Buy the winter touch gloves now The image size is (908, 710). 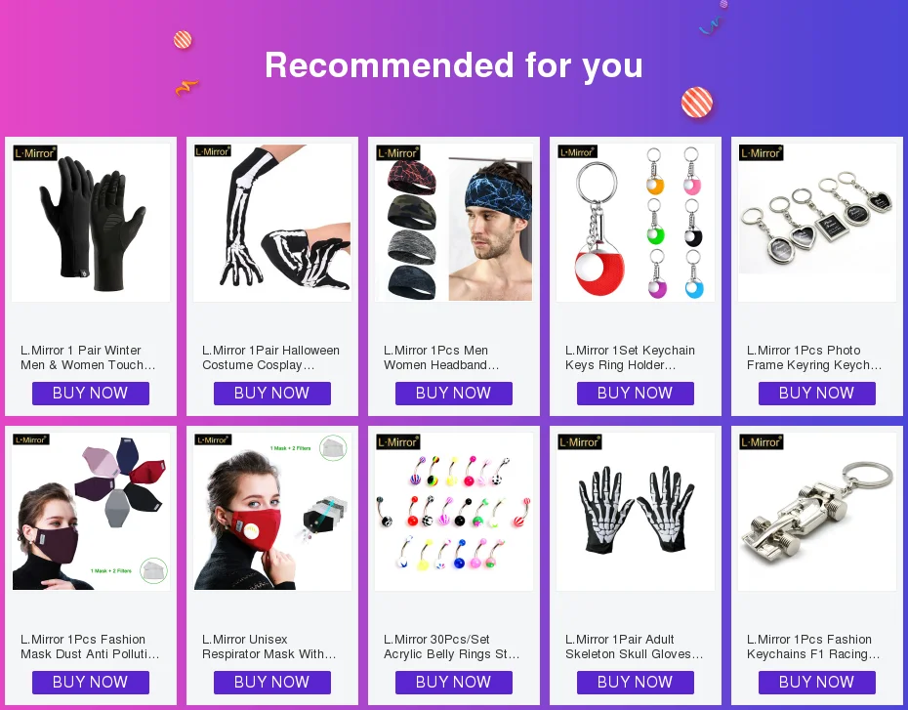[91, 394]
